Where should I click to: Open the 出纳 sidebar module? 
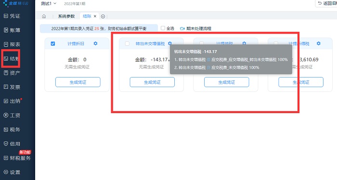[12, 101]
